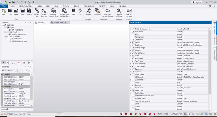Open the Settings wrench icon

(88, 12)
